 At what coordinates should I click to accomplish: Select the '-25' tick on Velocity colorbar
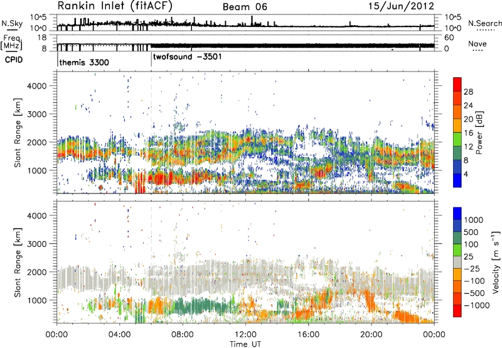pos(473,268)
